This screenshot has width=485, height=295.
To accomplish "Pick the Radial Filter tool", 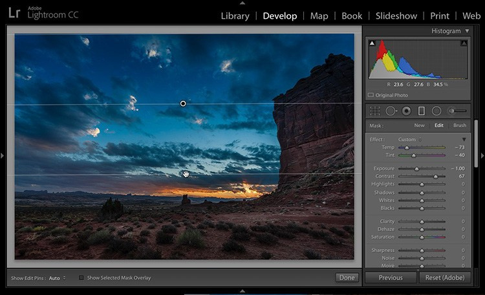I will pos(436,111).
